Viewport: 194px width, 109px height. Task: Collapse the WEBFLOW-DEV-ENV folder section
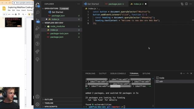click(43, 23)
